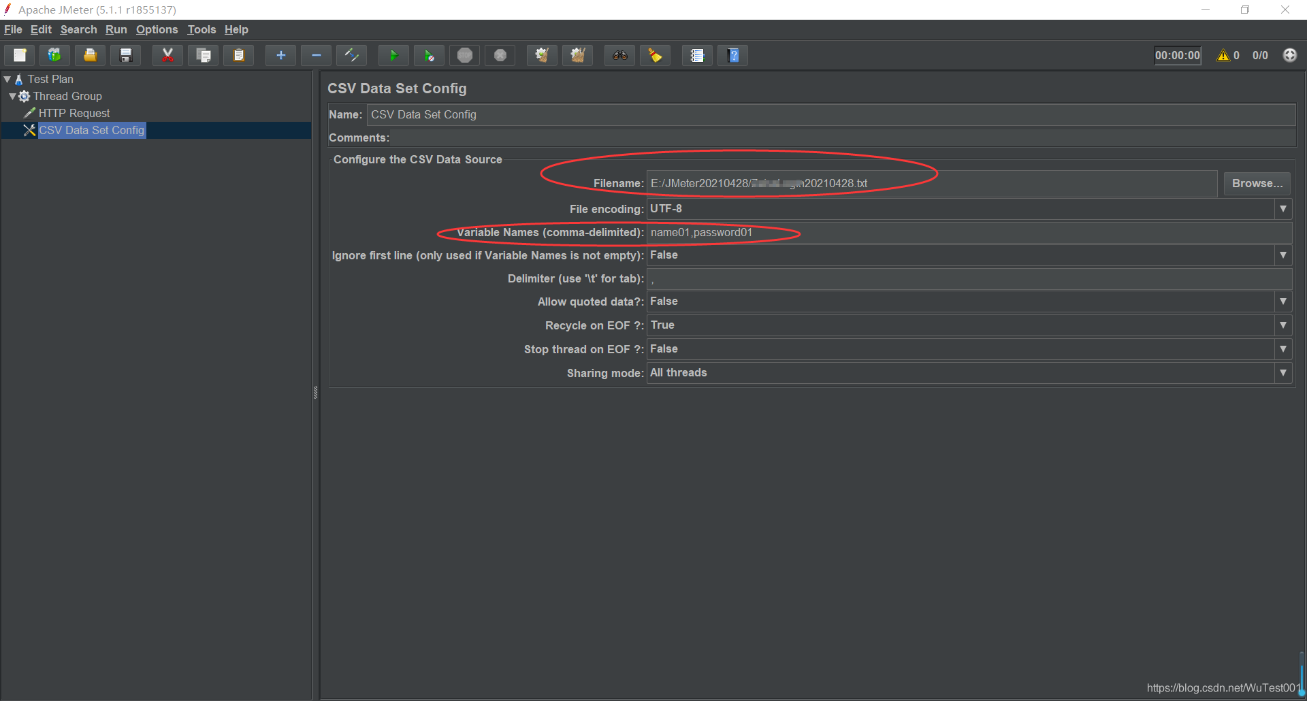Collapse the Test Plan tree node
1307x701 pixels.
click(7, 79)
